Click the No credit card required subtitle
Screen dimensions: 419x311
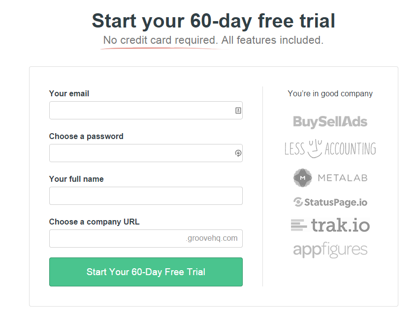pyautogui.click(x=213, y=40)
